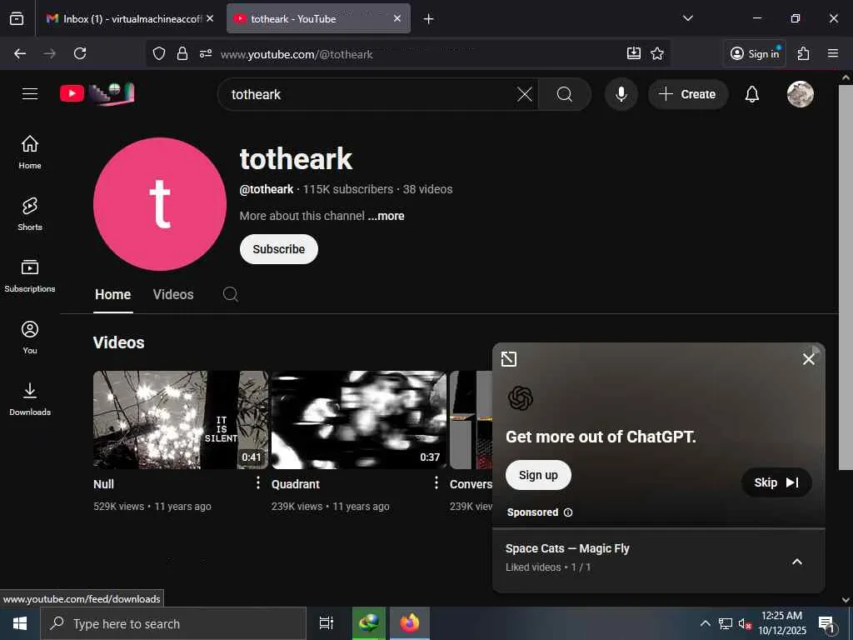This screenshot has width=853, height=640.
Task: Open the site permissions icon in the address bar
Action: click(x=206, y=53)
